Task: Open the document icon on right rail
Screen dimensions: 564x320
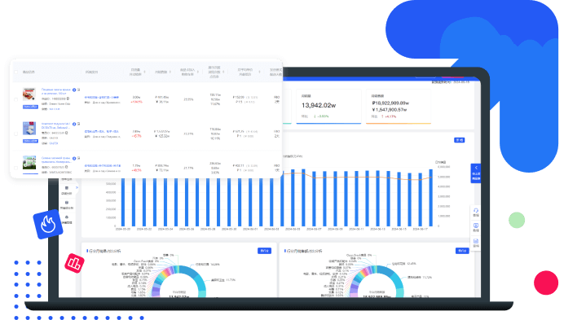Action: tap(475, 243)
